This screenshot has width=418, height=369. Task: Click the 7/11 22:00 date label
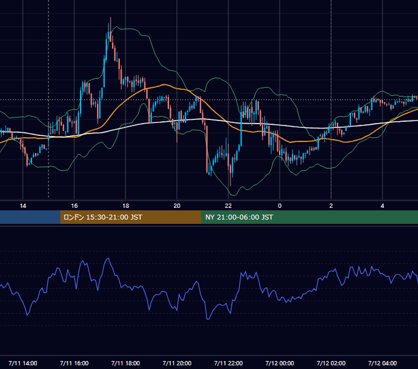(x=229, y=363)
